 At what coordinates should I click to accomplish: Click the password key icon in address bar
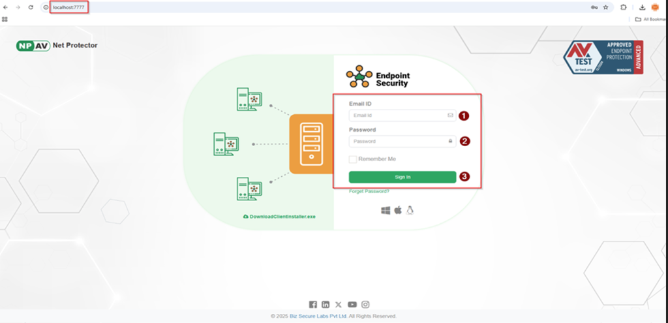coord(592,7)
